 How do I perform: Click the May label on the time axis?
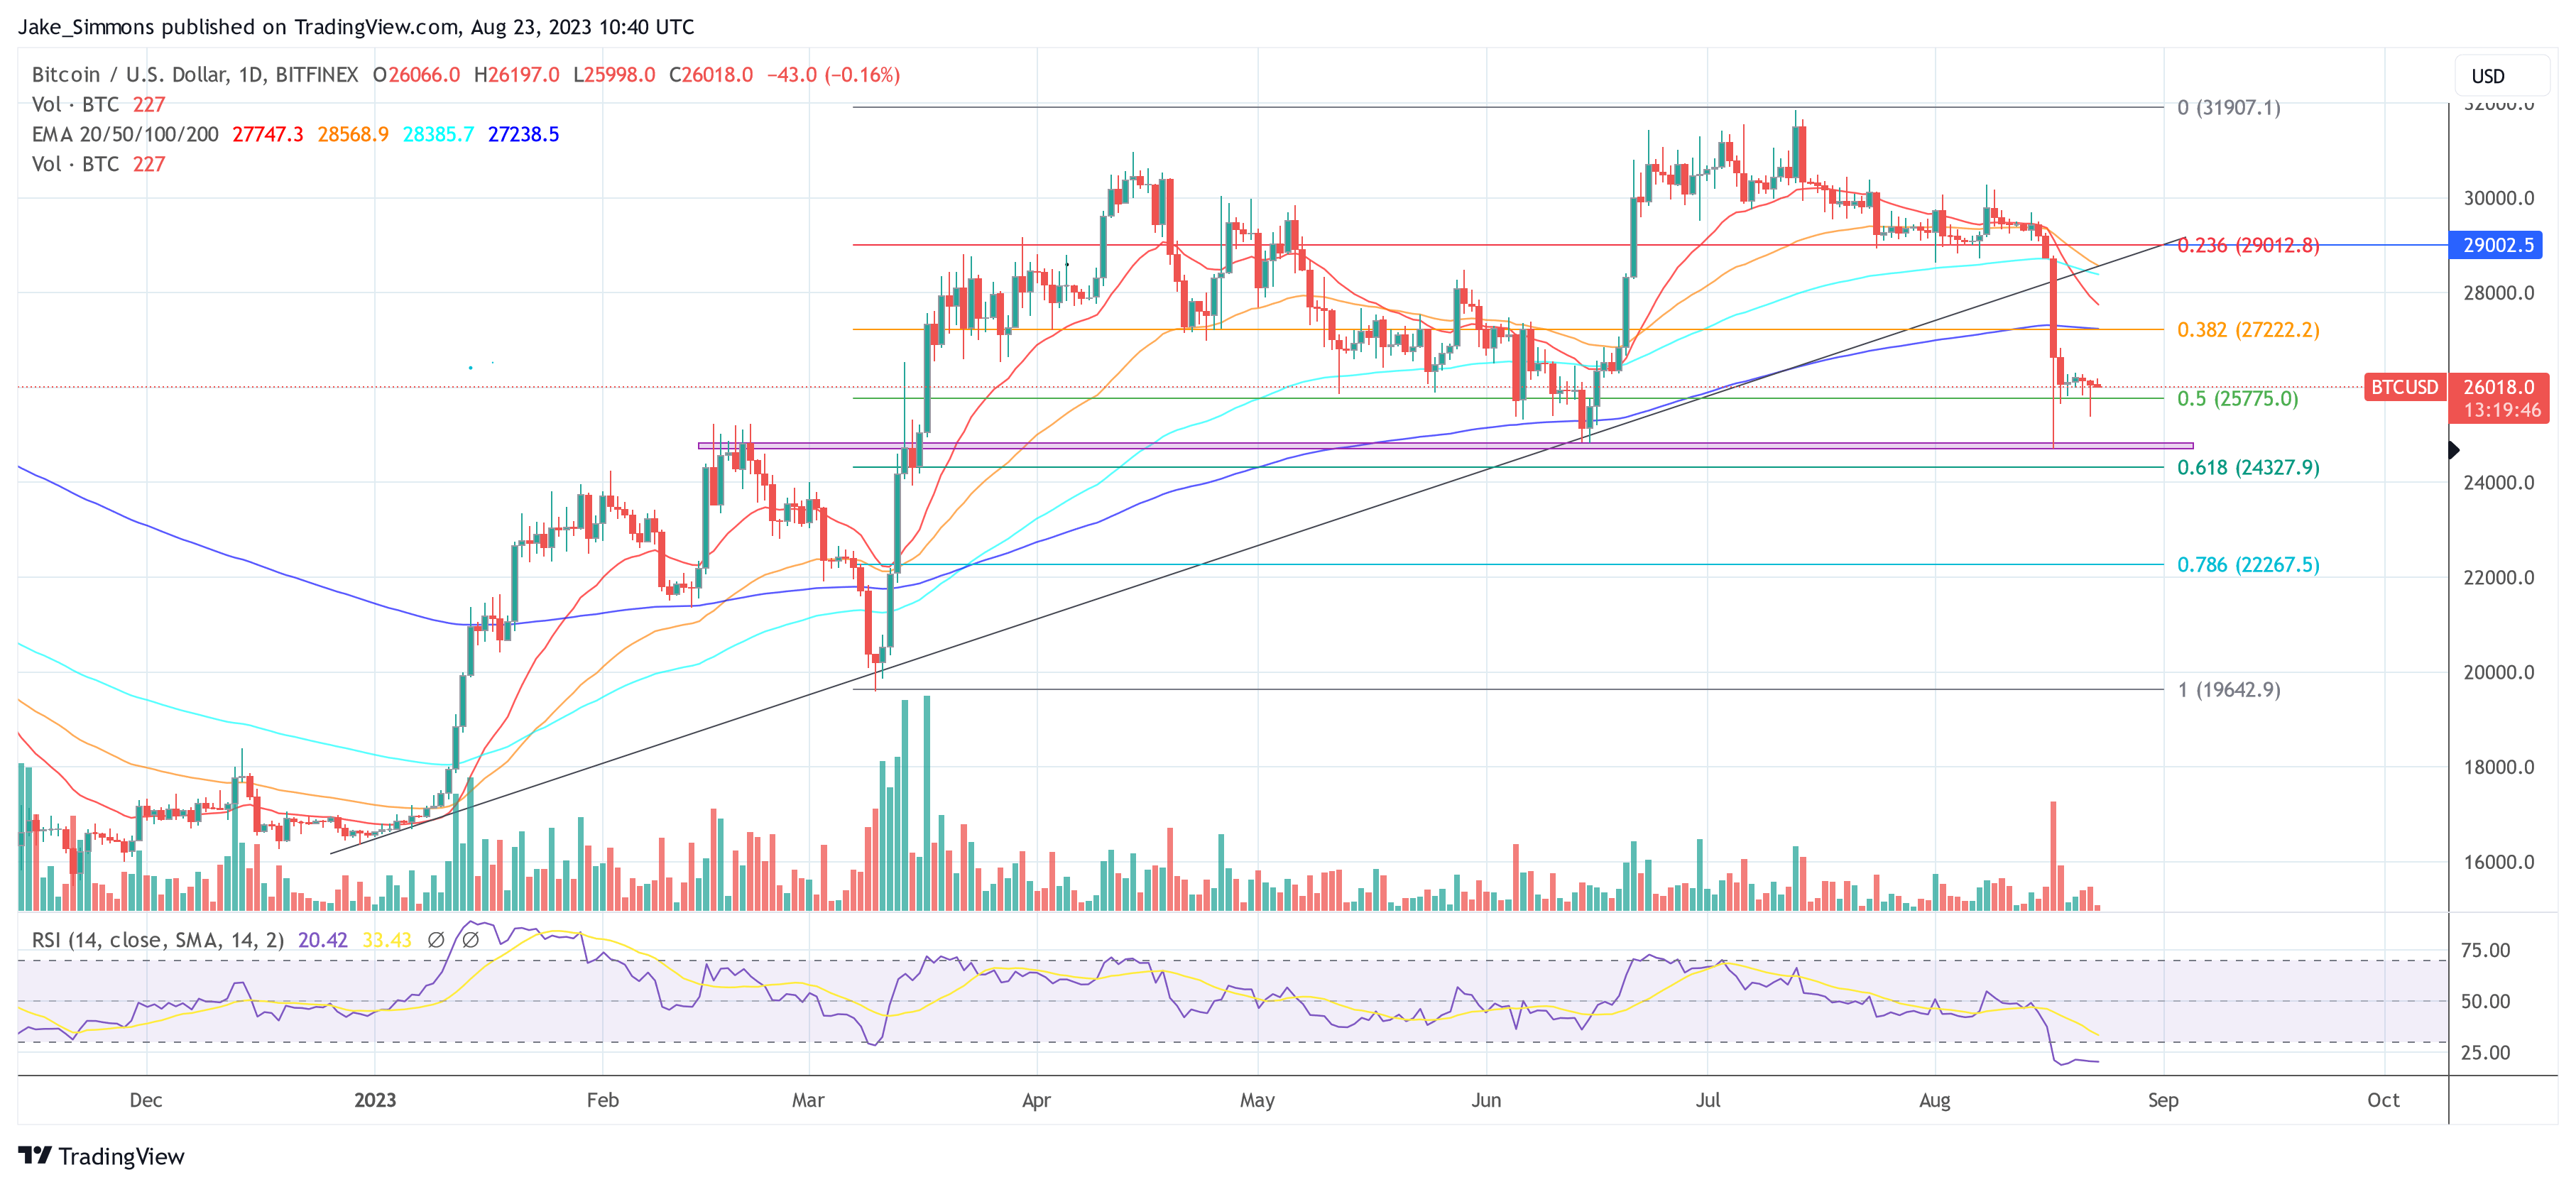click(1257, 1100)
